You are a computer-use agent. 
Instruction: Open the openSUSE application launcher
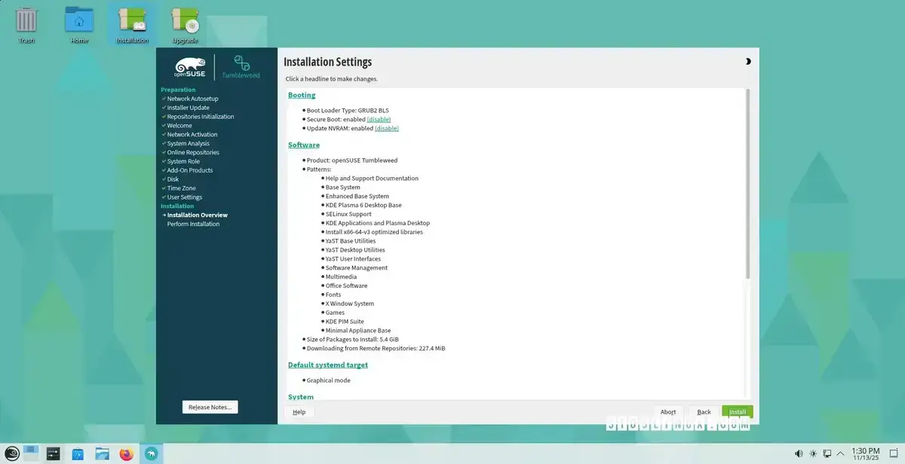[x=11, y=453]
